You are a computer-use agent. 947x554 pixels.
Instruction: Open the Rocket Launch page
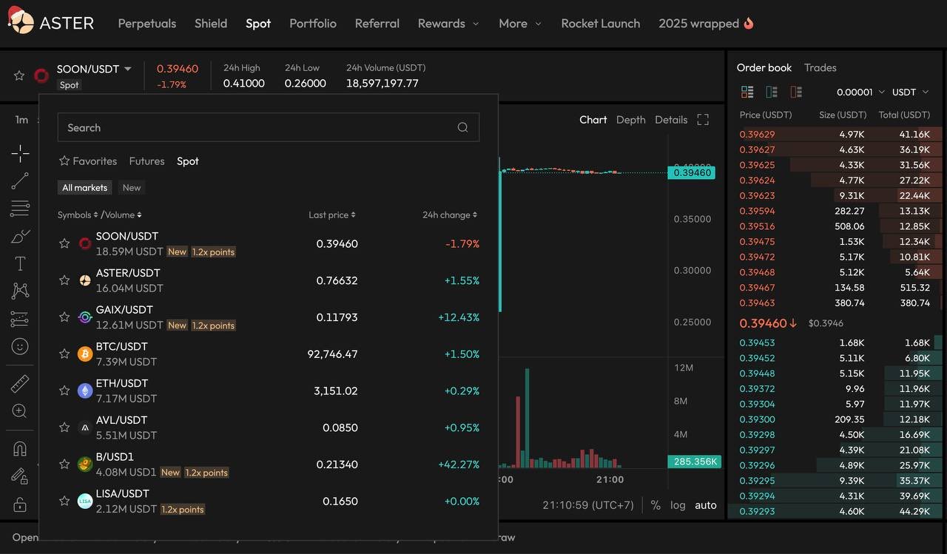point(600,24)
